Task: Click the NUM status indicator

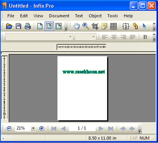Action: 145,138
